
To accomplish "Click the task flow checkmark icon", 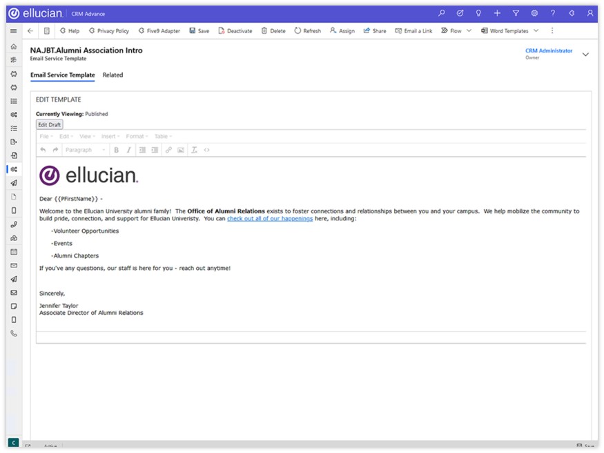I will tap(460, 13).
